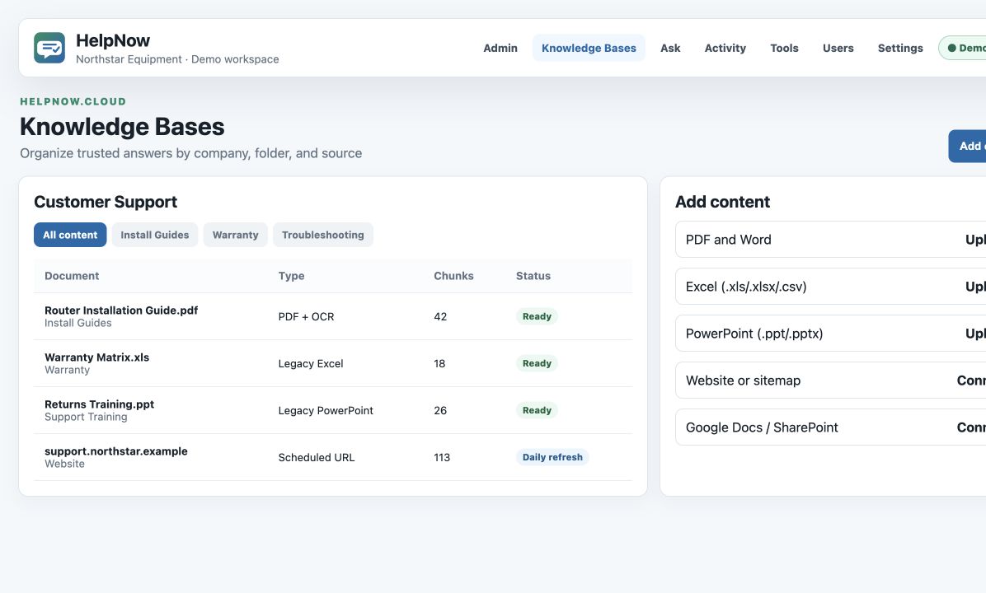
Task: Open the Tools nav item
Action: coord(784,48)
